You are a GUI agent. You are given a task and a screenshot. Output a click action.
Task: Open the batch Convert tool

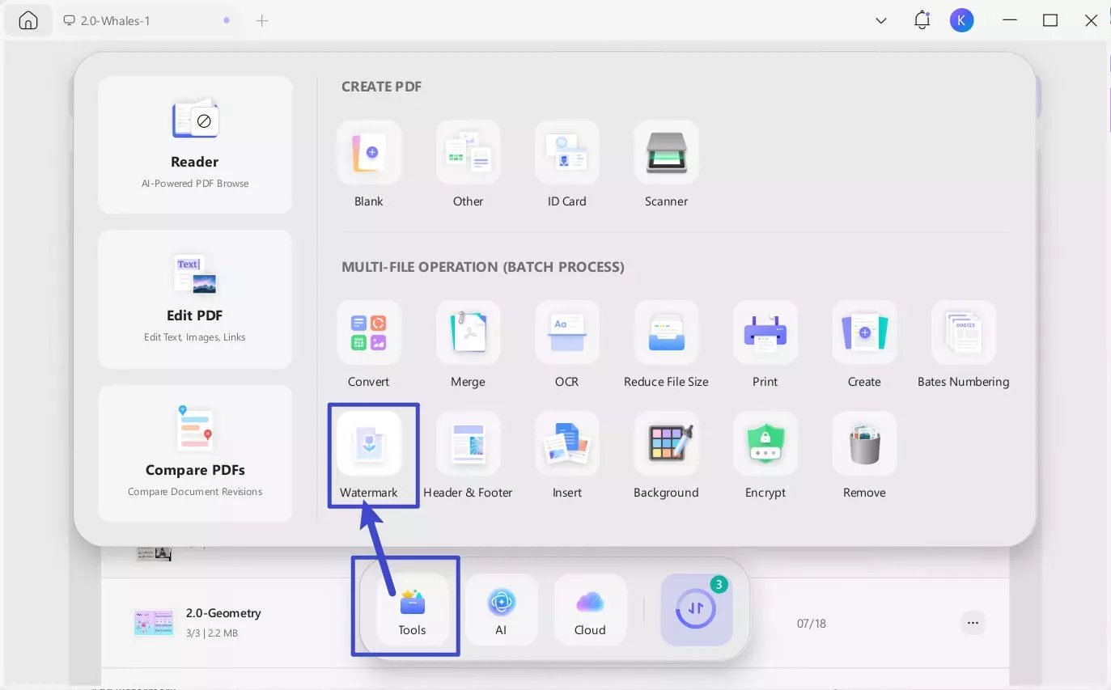point(369,332)
